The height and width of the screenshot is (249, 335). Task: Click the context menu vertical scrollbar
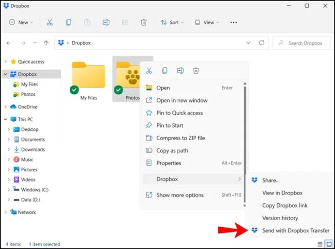point(245,143)
